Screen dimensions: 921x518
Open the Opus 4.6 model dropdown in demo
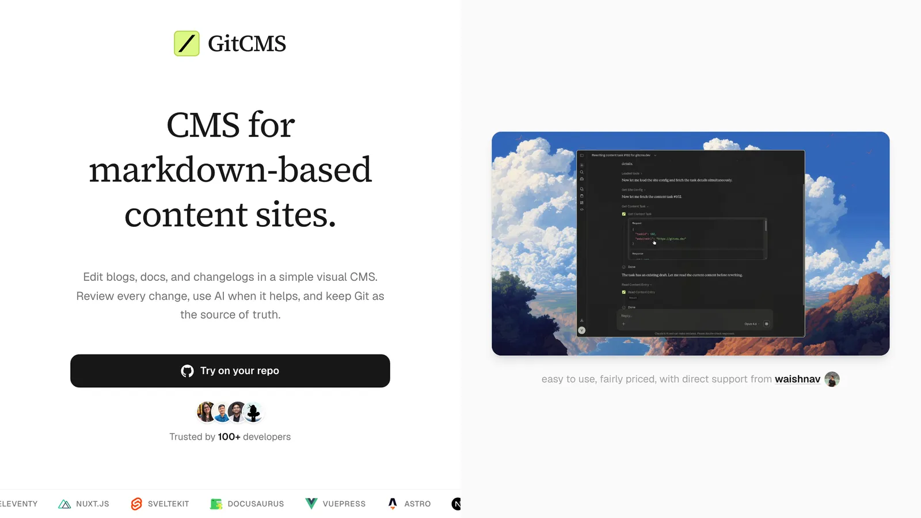[752, 324]
